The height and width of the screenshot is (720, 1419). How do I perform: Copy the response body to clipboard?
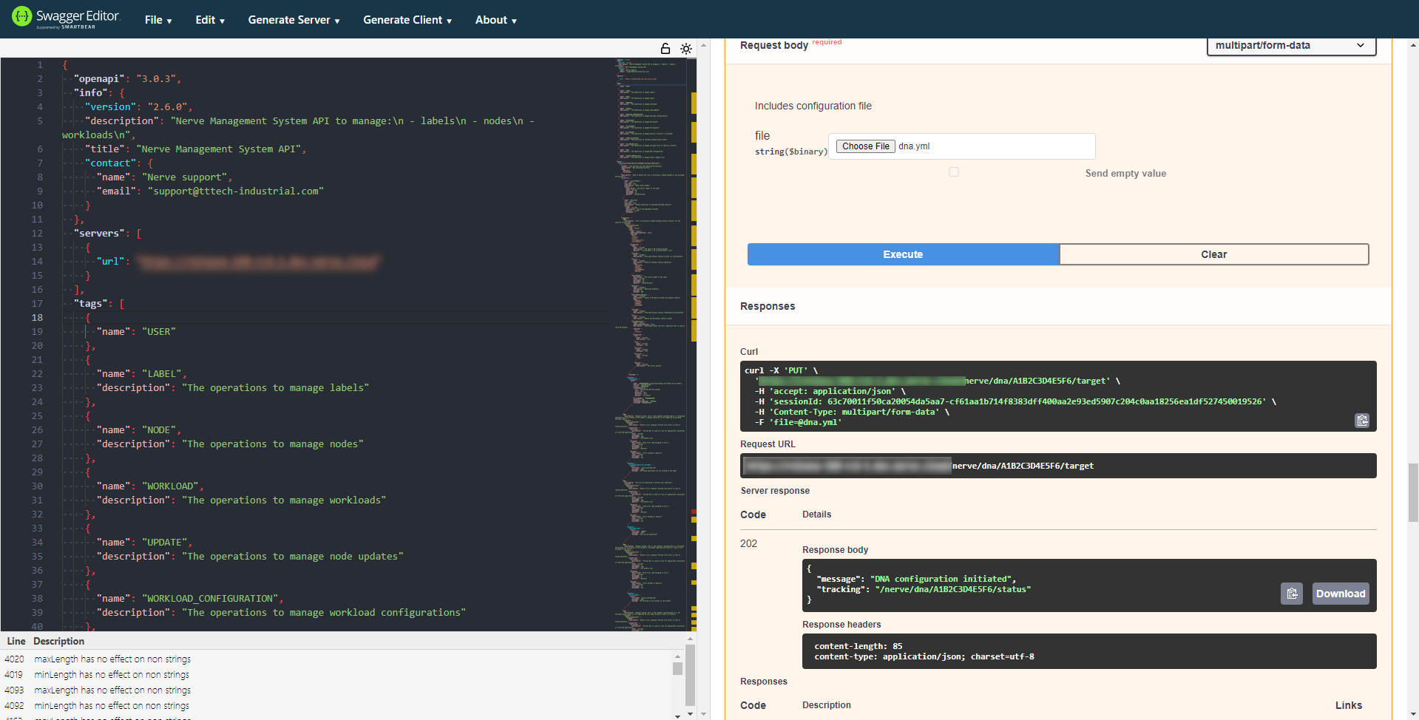(1291, 594)
